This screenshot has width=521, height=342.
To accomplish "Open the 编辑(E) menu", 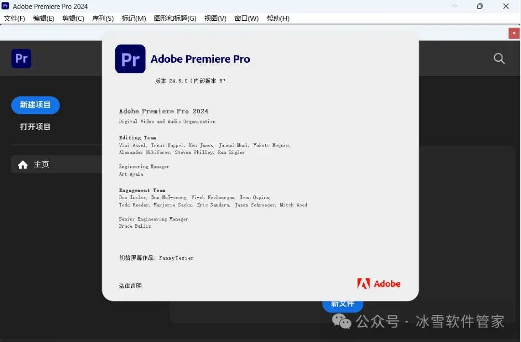I will pos(43,18).
